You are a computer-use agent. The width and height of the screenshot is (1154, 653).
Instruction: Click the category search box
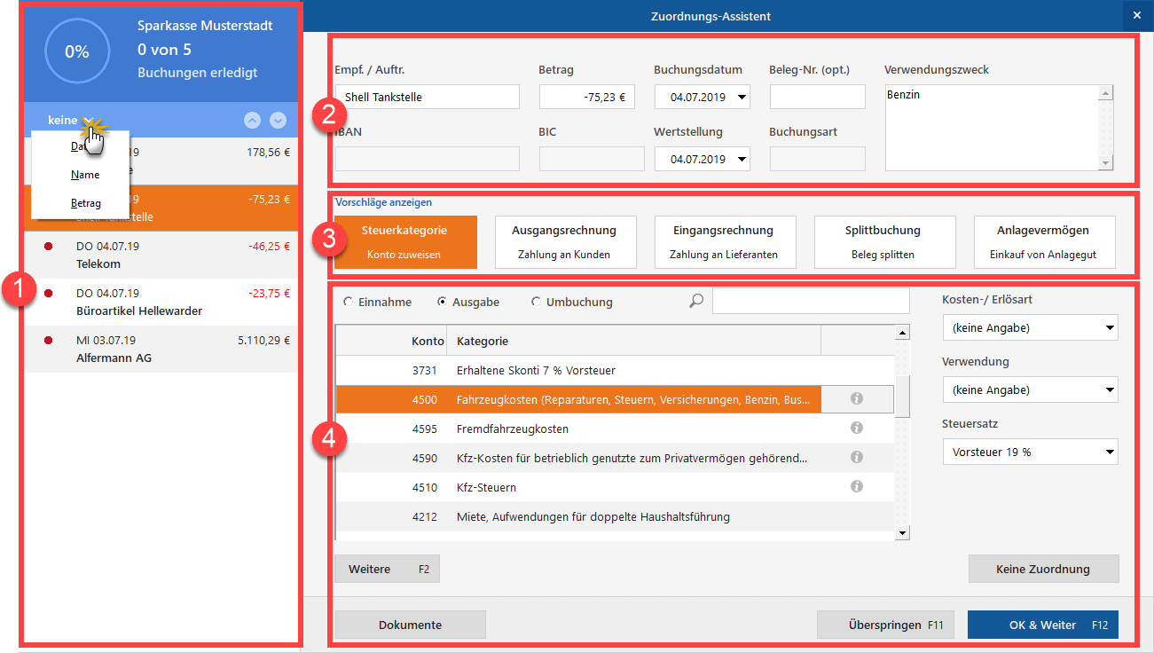(x=811, y=301)
